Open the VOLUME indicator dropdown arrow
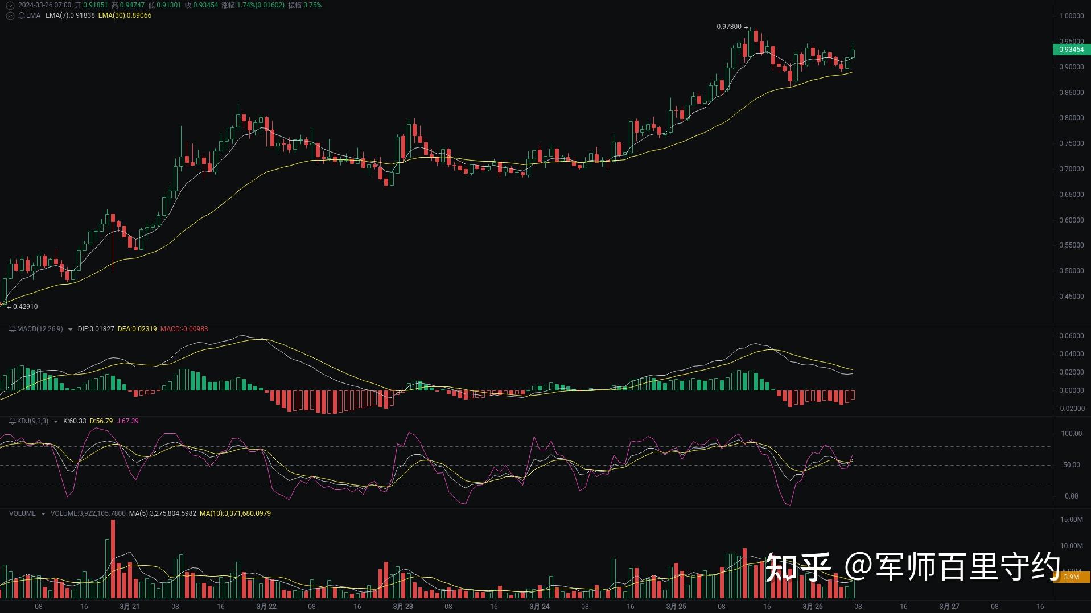This screenshot has width=1091, height=613. coord(43,514)
